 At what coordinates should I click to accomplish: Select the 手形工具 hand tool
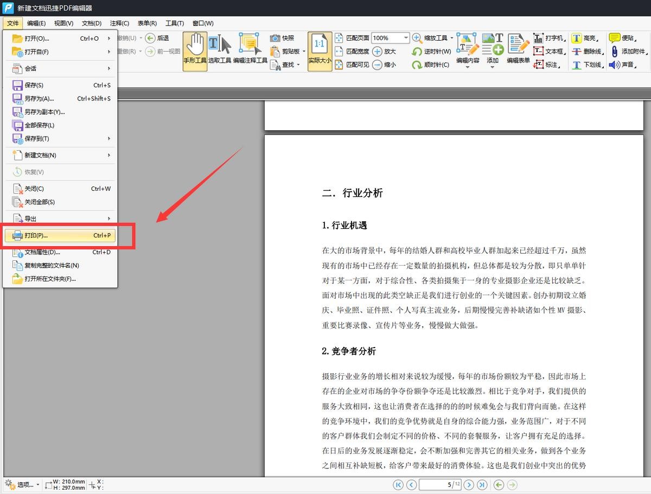pyautogui.click(x=195, y=51)
